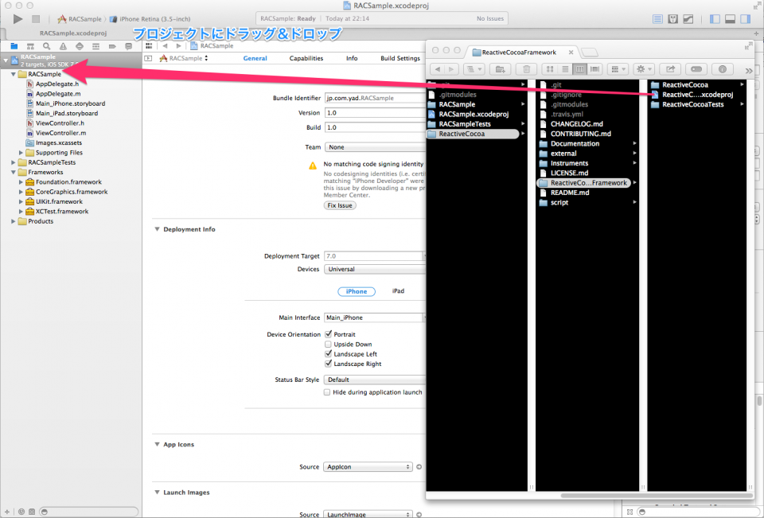Switch to the Assistant editor
Viewport: 764px width, 518px height.
coord(673,18)
